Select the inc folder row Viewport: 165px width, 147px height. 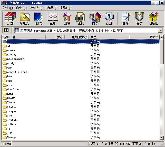[81, 116]
